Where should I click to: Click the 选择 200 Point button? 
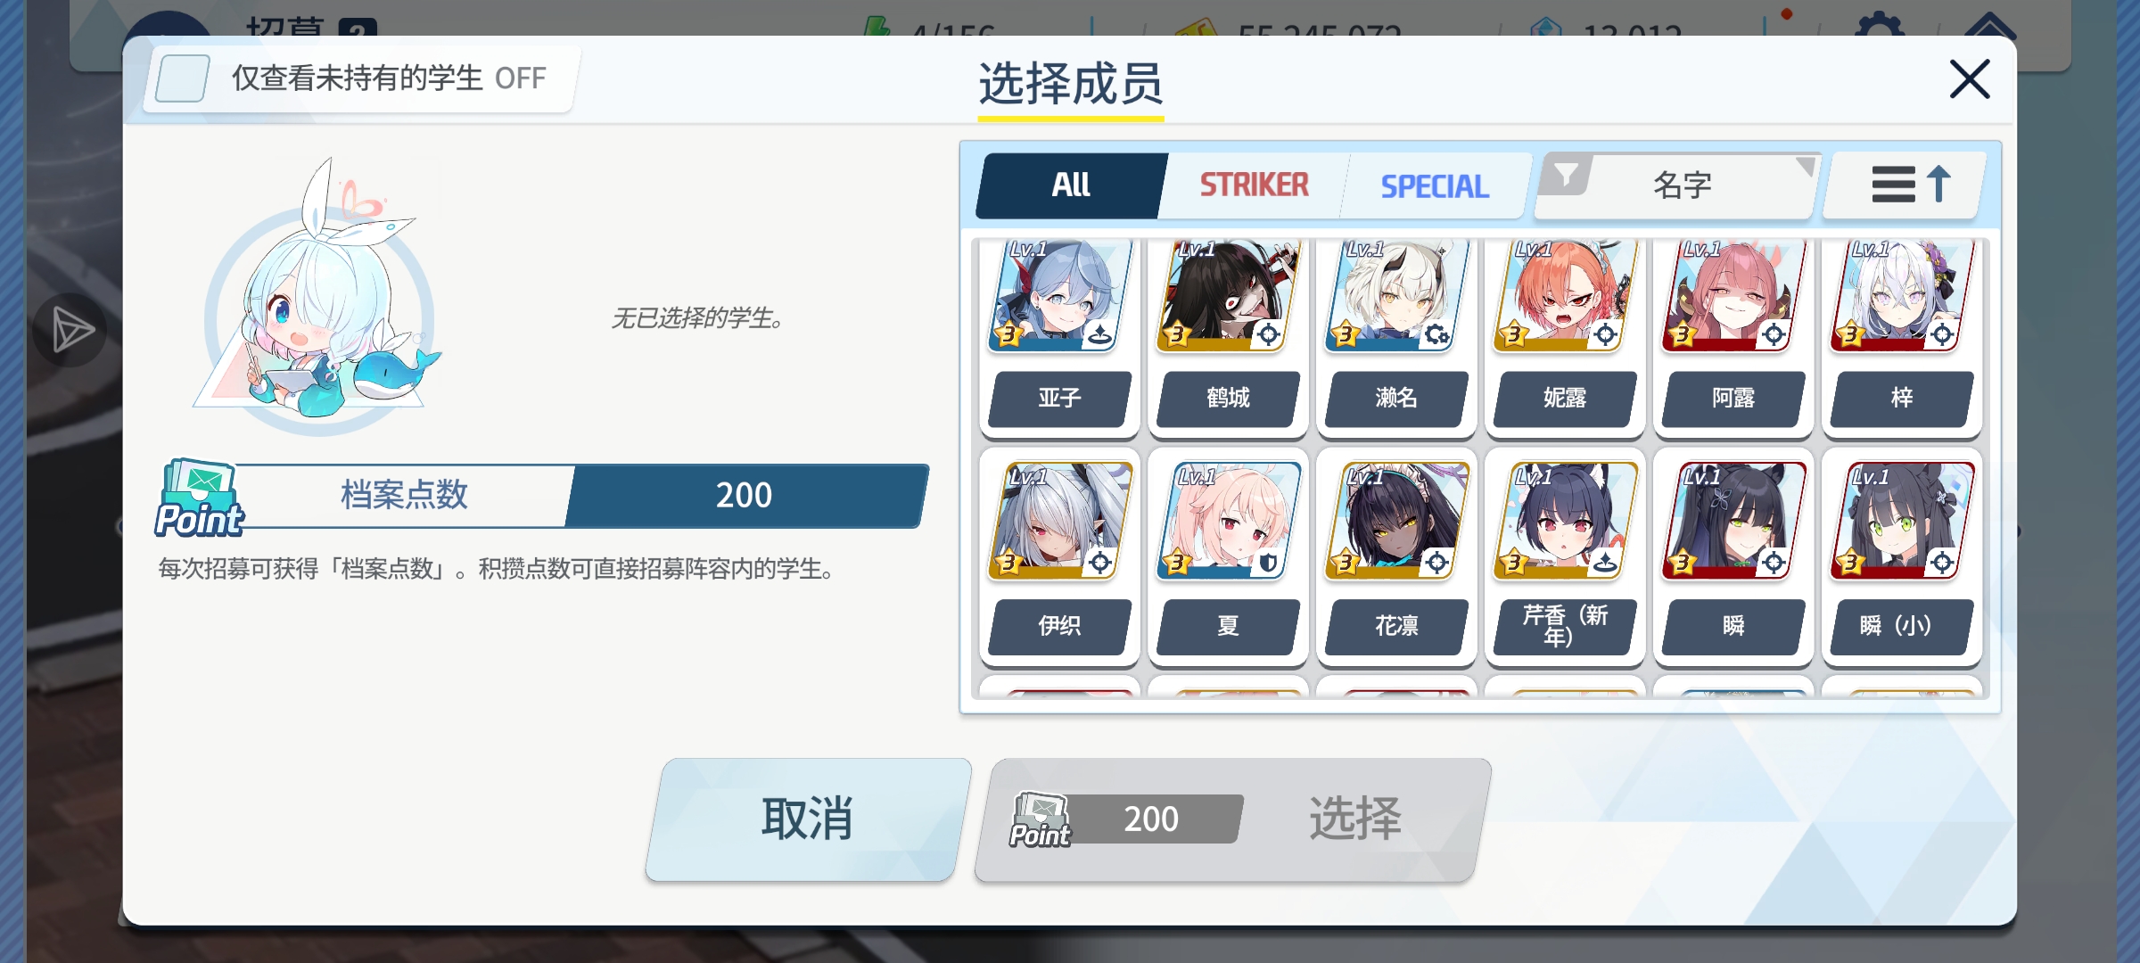pyautogui.click(x=1233, y=819)
